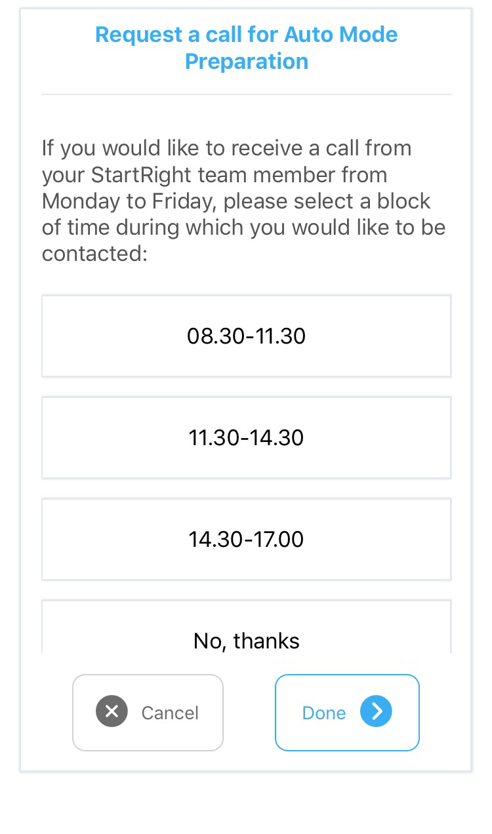Click the gray X icon beside Cancel

click(112, 712)
